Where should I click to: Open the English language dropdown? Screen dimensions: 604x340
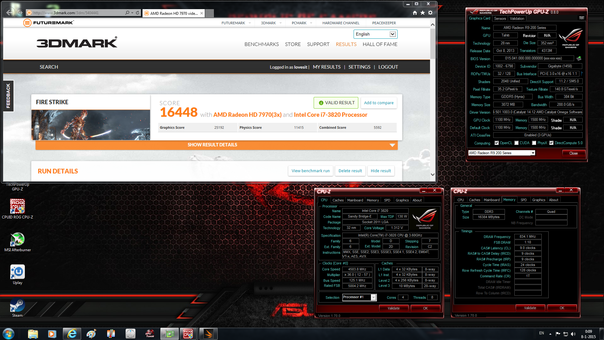pos(375,34)
